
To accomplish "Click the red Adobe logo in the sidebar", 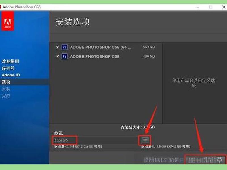I will click(8, 21).
